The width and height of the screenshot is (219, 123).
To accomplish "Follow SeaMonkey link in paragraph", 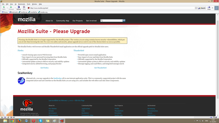I will click(x=58, y=78).
